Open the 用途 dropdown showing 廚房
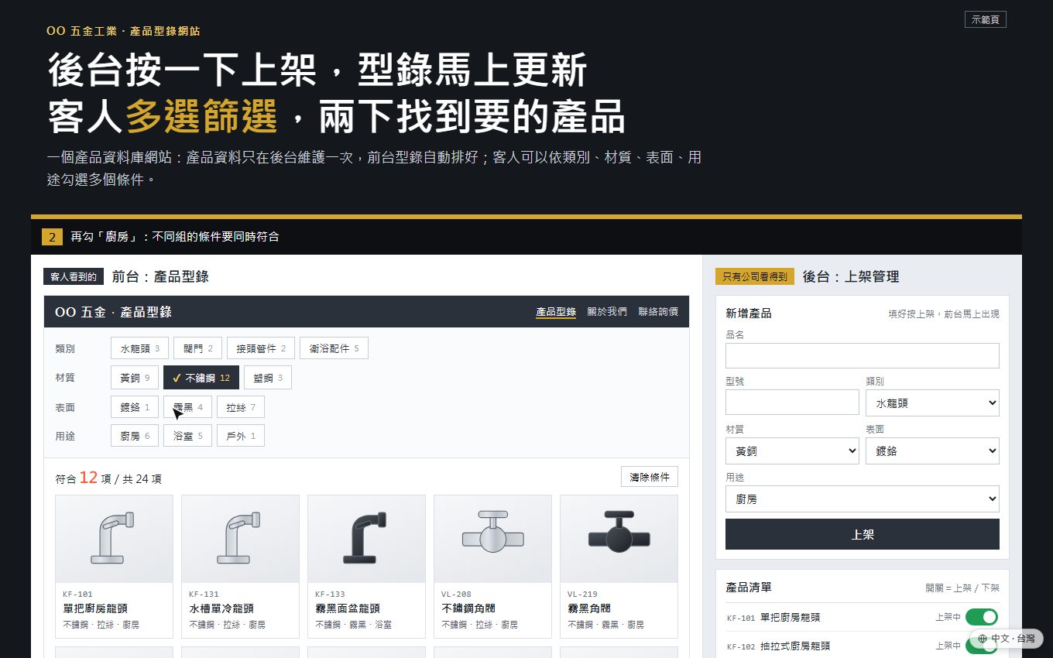 [x=863, y=499]
